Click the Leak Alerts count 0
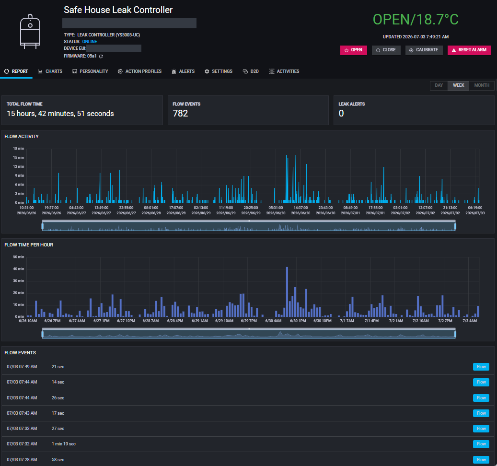Viewport: 497px width, 466px height. coord(341,114)
